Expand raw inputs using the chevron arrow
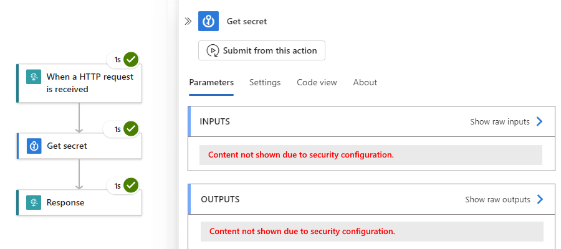 (540, 121)
